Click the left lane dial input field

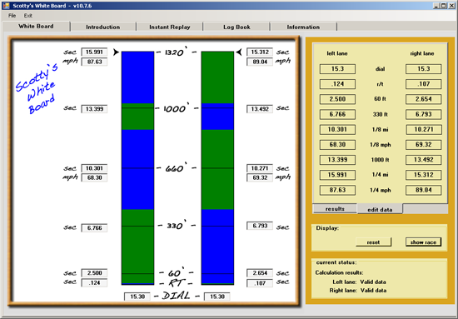337,69
